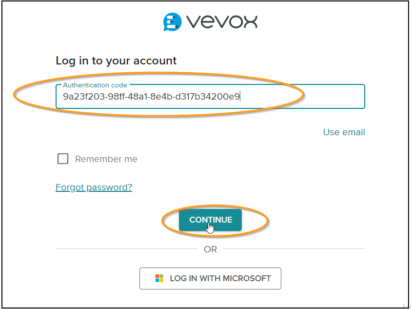Click the Microsoft four-color logo icon
Viewport: 411px width, 309px height.
pos(159,278)
